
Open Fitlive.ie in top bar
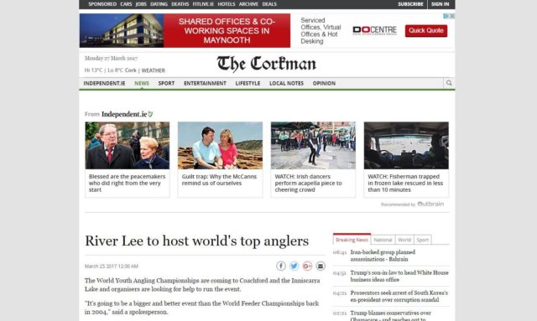coord(203,4)
